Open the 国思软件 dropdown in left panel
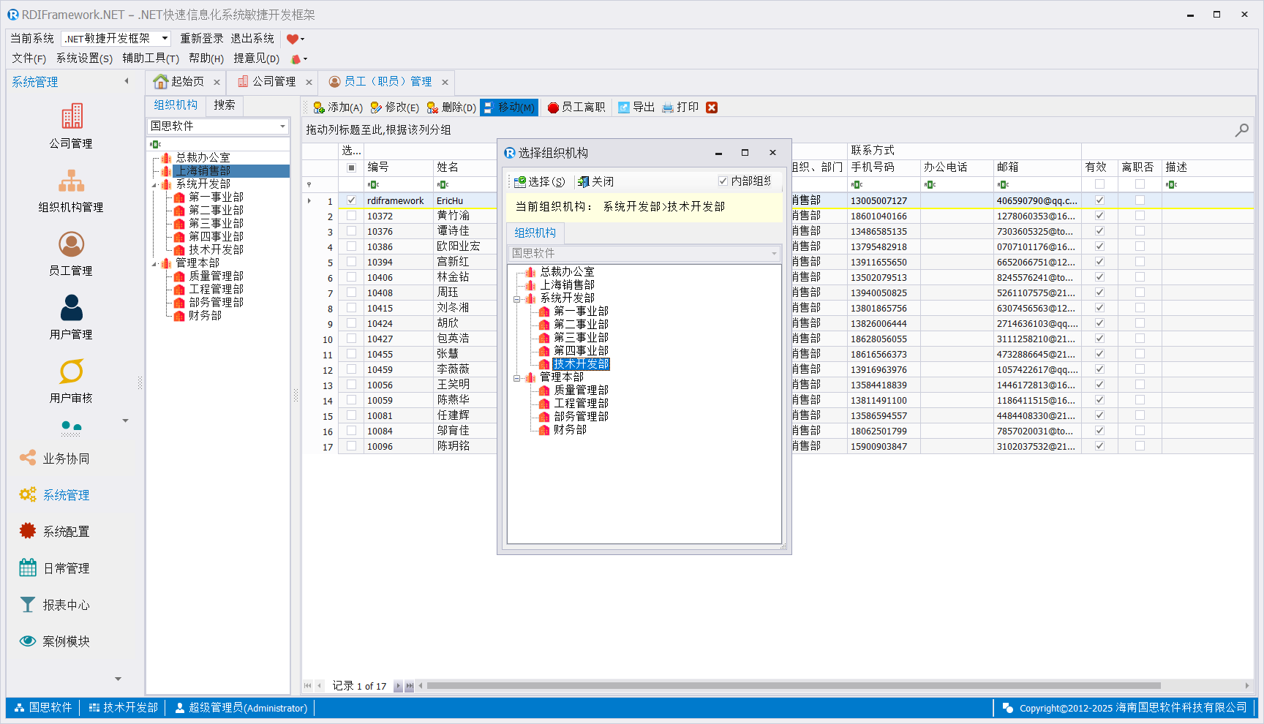Image resolution: width=1264 pixels, height=724 pixels. [x=282, y=127]
